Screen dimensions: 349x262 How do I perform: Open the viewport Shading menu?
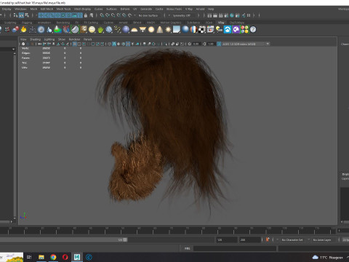[35, 39]
